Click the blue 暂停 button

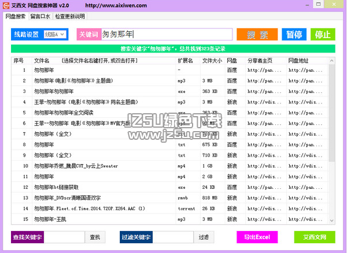(294, 34)
